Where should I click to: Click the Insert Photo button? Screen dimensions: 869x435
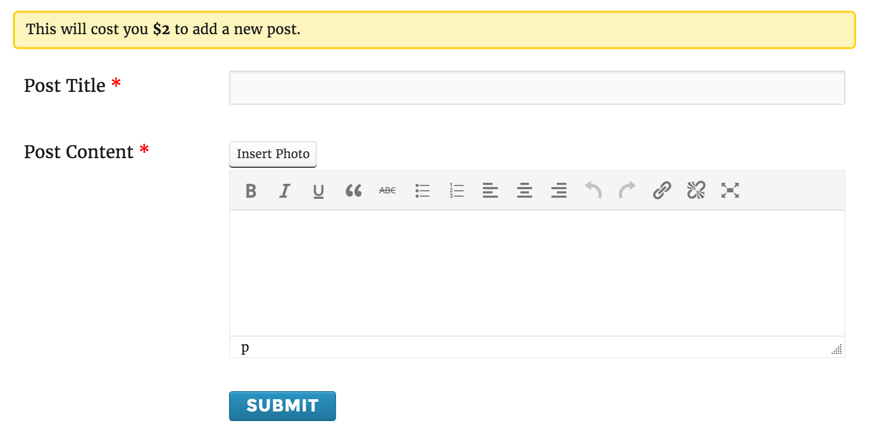click(x=273, y=154)
